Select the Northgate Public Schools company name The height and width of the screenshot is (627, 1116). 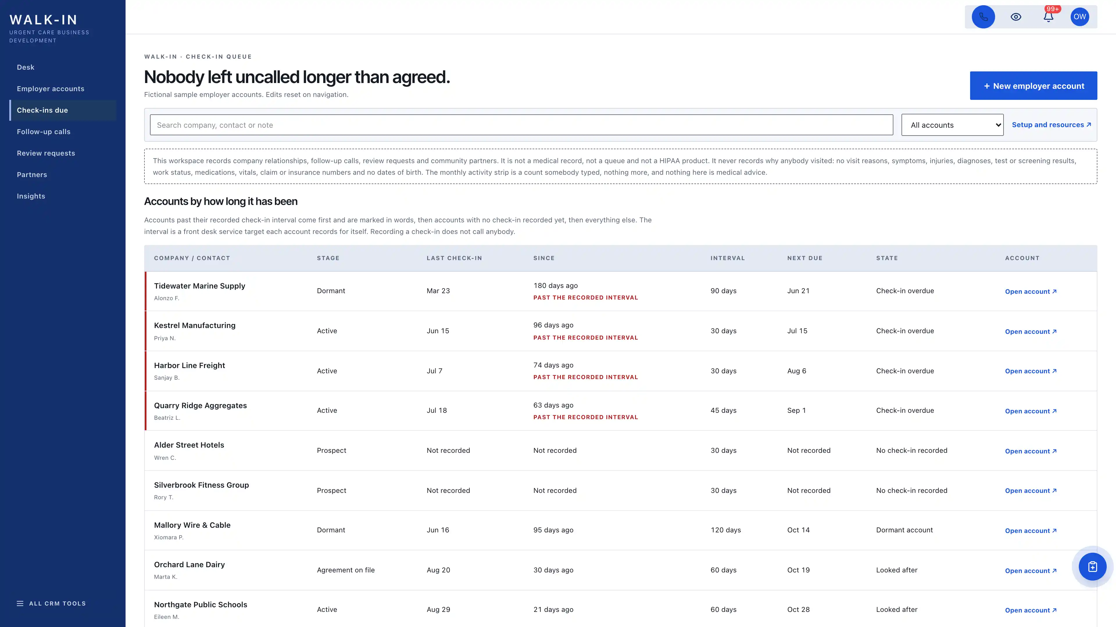(201, 605)
